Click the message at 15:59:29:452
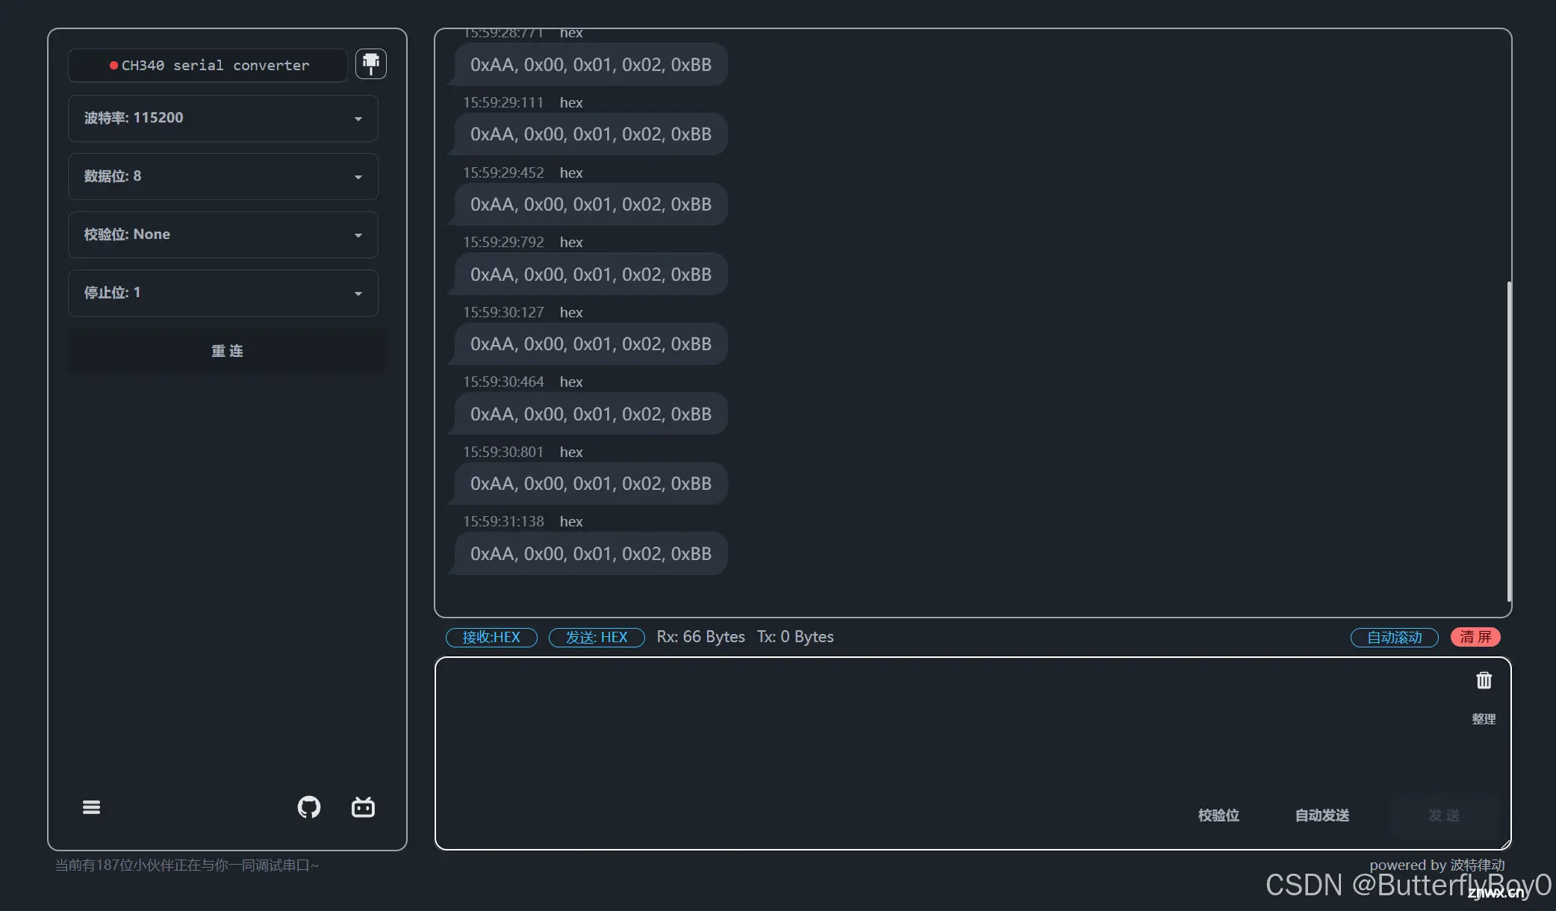 point(591,205)
